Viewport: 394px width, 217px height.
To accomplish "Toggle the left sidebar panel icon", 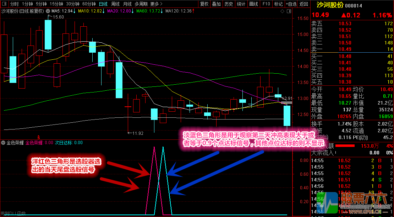I will coord(4,4).
